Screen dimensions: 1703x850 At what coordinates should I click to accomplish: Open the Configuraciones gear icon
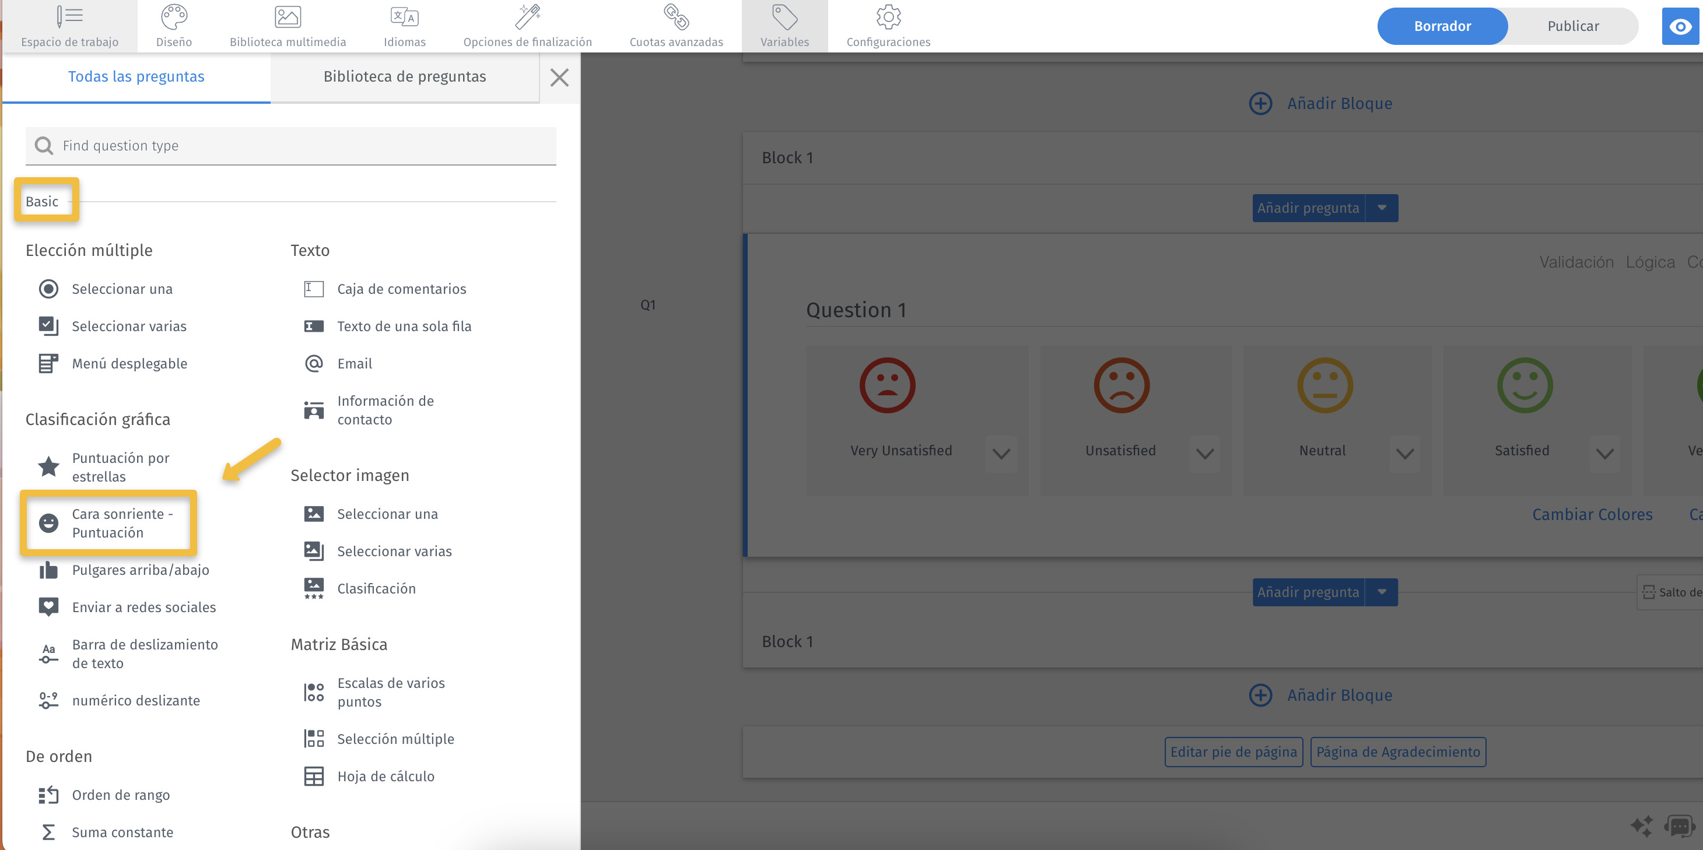click(888, 18)
